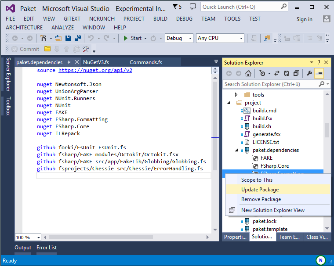This screenshot has height=266, width=334.
Task: Start debugging with the green play arrow
Action: click(125, 38)
